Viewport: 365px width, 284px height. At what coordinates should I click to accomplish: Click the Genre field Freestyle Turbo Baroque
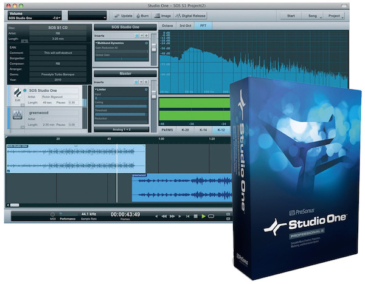point(58,74)
